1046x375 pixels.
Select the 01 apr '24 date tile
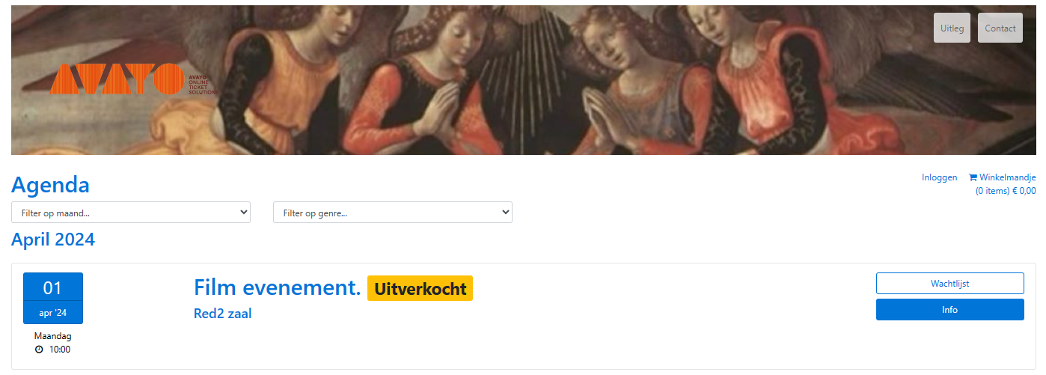(x=53, y=298)
